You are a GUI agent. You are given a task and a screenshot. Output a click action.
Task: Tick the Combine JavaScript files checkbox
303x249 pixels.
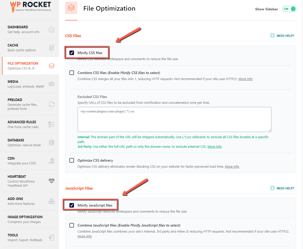pyautogui.click(x=72, y=225)
